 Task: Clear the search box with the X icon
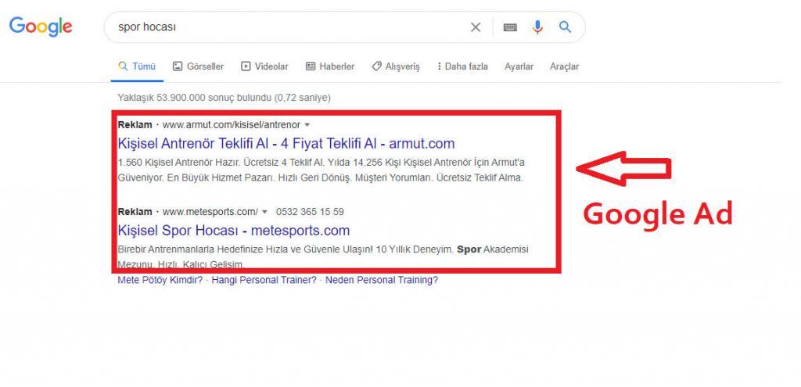pos(476,27)
